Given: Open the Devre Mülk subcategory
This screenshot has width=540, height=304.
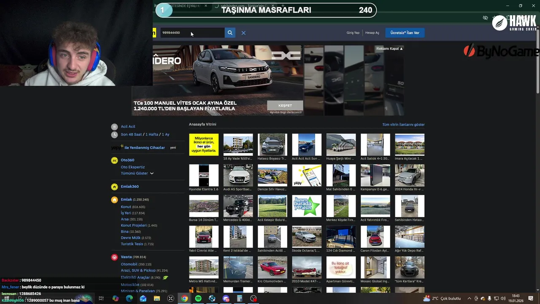Looking at the screenshot, I should click(130, 238).
